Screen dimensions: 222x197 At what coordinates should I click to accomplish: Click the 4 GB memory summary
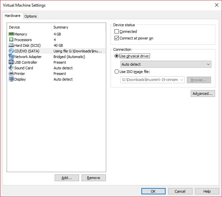tap(57, 34)
